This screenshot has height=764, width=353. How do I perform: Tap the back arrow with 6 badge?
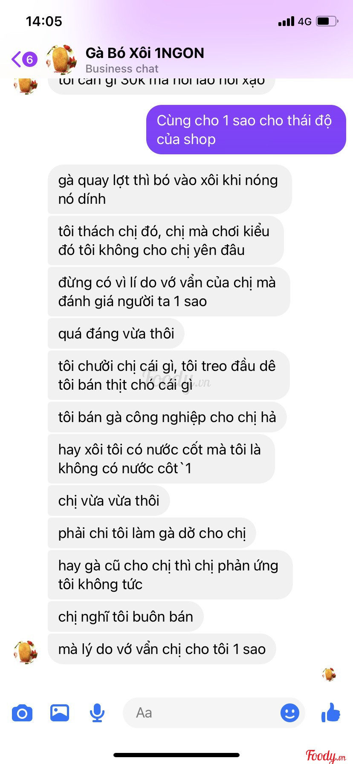click(x=24, y=59)
